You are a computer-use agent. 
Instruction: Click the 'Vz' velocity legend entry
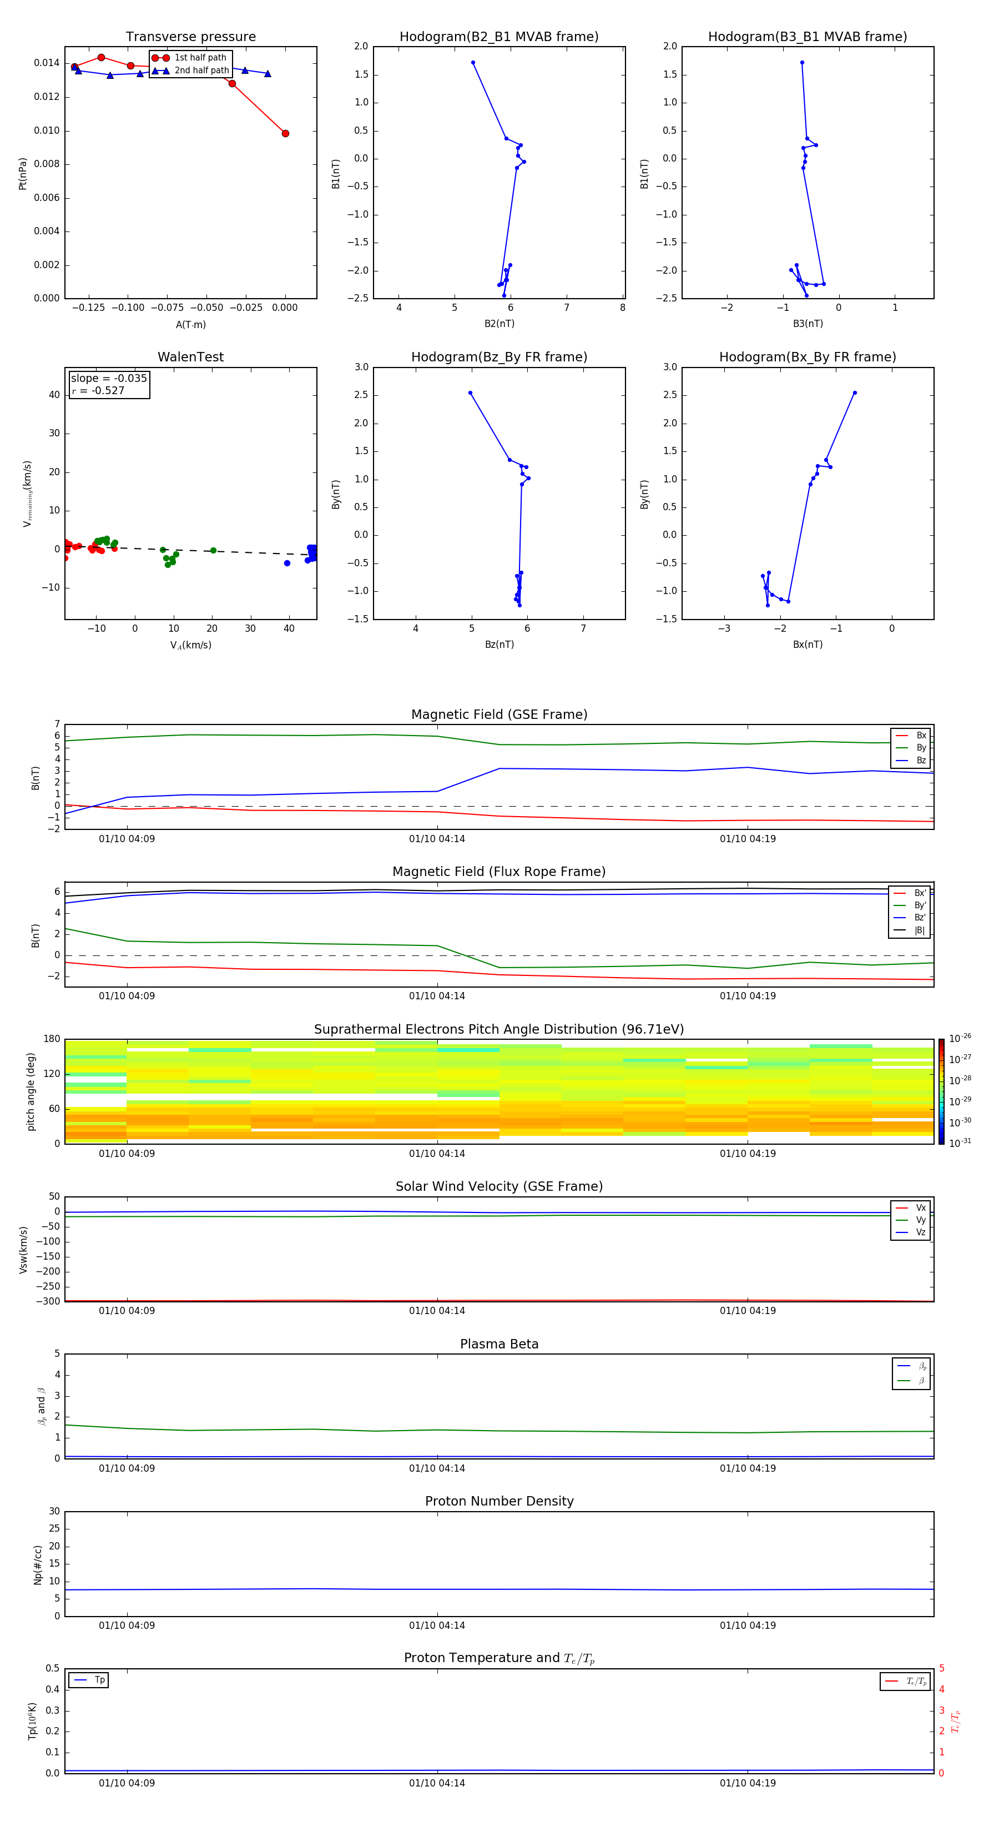click(911, 1232)
